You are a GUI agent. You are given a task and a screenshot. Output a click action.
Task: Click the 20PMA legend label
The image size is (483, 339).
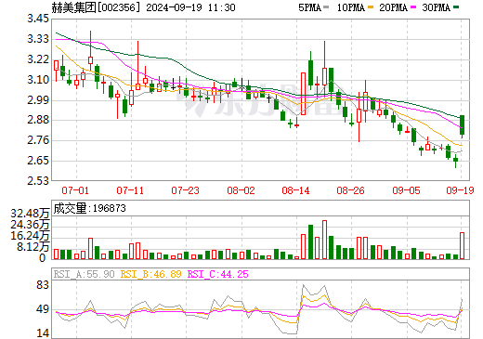(394, 7)
